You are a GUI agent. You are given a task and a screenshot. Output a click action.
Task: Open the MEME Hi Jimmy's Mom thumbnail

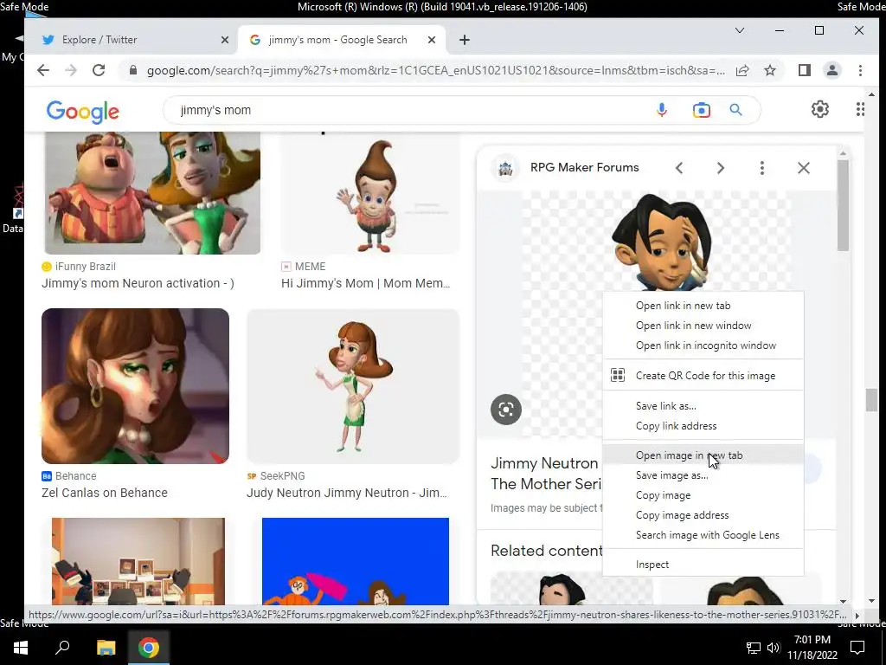click(370, 193)
